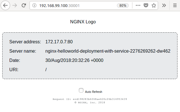The width and height of the screenshot is (180, 112).
Task: Click the forward navigation arrow
Action: (15, 5)
